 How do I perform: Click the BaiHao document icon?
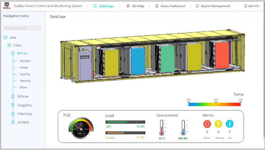pyautogui.click(x=13, y=53)
